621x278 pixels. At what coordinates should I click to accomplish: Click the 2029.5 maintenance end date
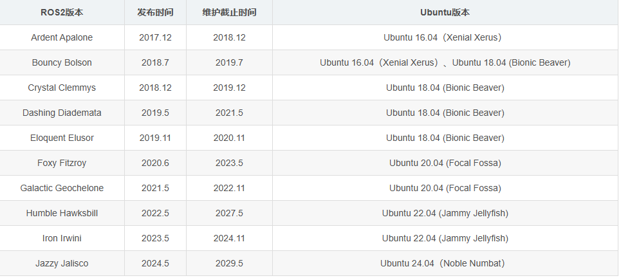coord(229,263)
